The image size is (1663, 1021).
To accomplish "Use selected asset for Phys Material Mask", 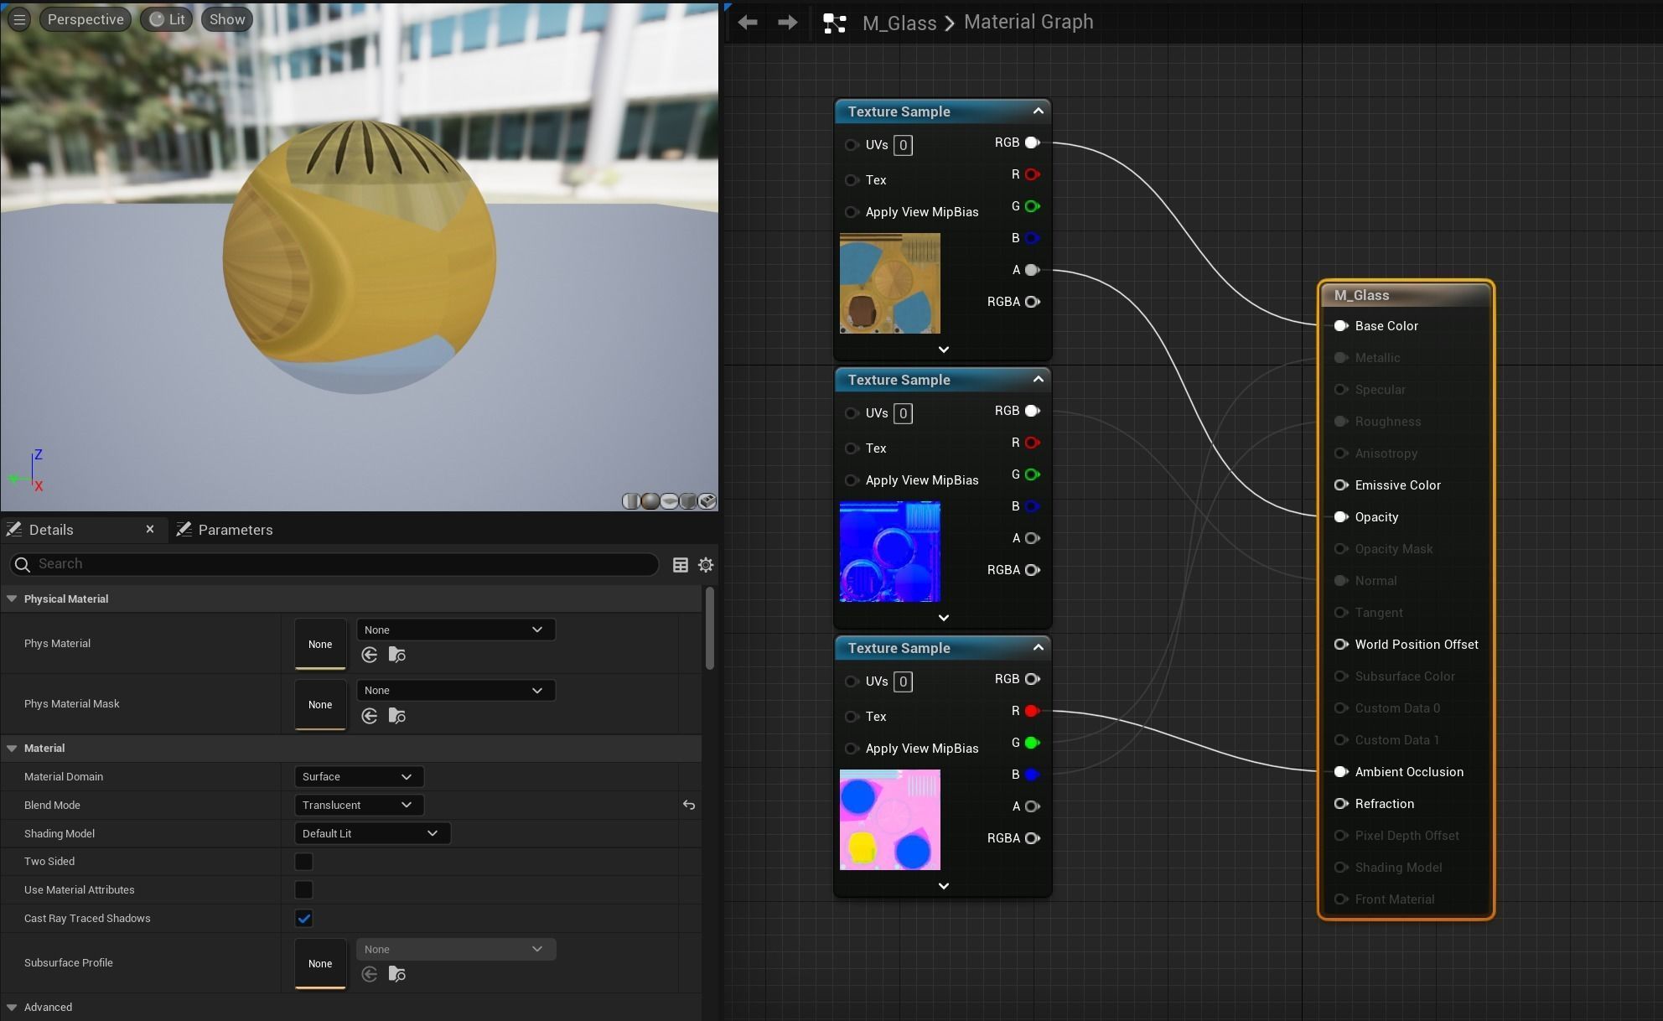I will click(x=370, y=716).
